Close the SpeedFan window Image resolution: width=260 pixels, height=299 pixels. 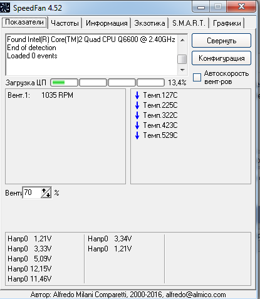point(241,7)
